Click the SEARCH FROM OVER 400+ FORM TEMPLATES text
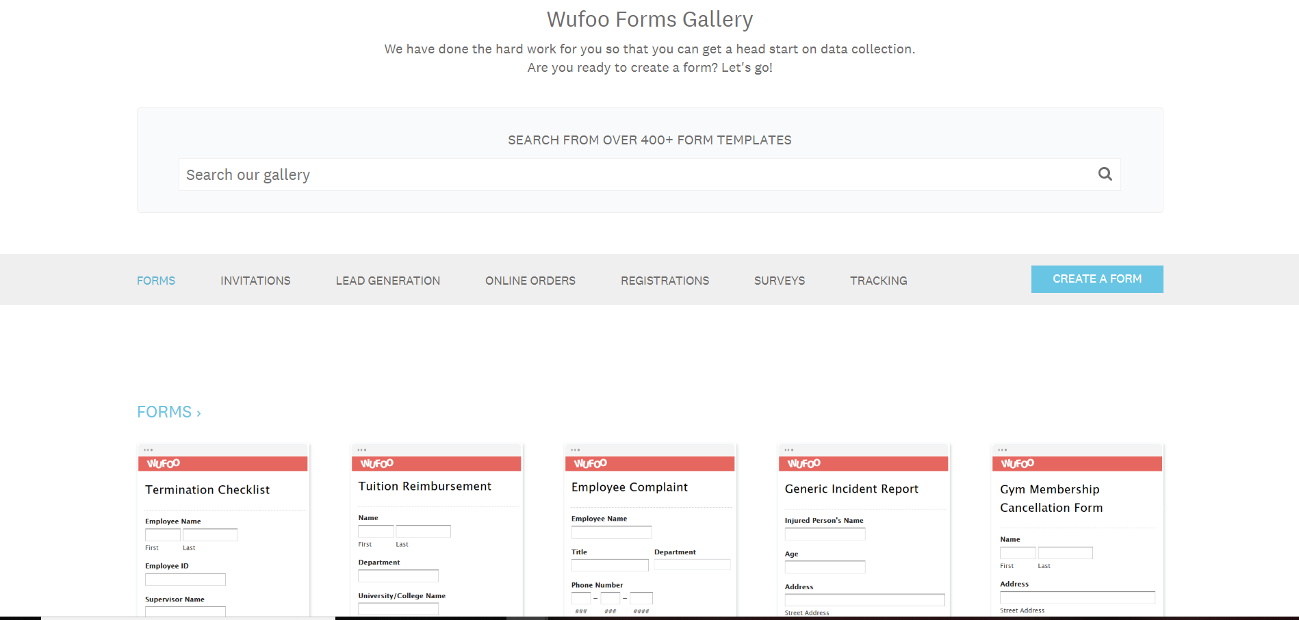This screenshot has width=1299, height=620. point(649,140)
